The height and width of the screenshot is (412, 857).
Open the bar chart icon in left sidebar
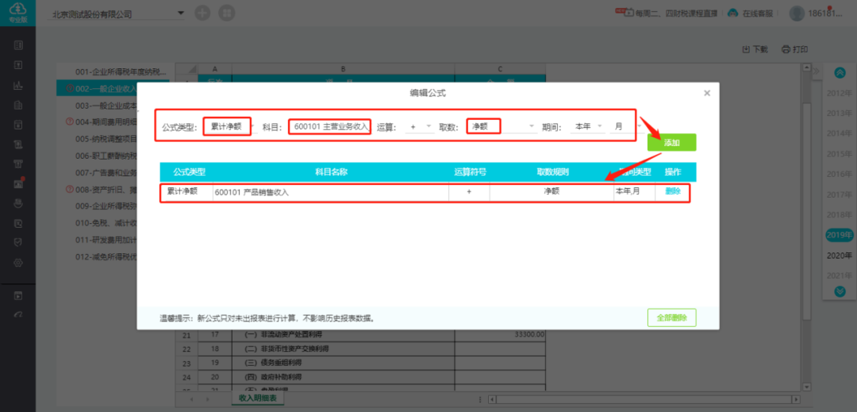(x=18, y=85)
